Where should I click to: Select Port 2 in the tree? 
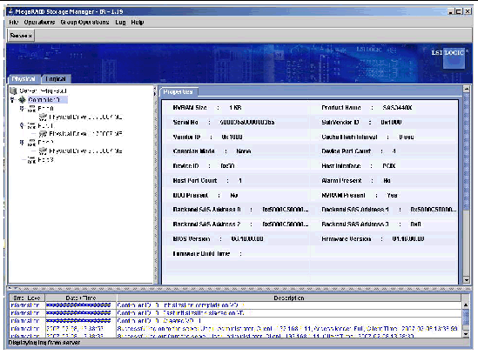pos(46,143)
